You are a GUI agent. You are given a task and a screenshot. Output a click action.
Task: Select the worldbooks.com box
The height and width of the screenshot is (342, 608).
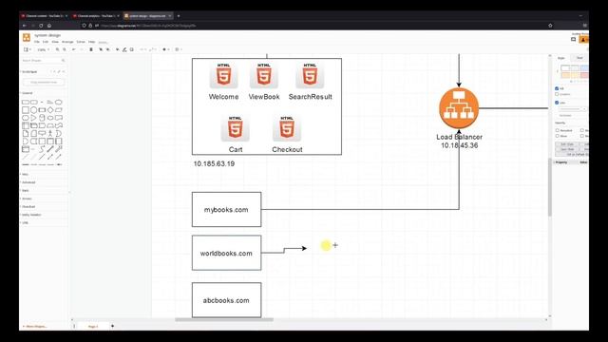click(226, 253)
